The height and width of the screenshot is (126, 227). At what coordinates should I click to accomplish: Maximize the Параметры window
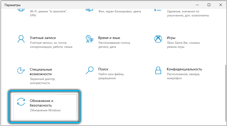coord(209,5)
